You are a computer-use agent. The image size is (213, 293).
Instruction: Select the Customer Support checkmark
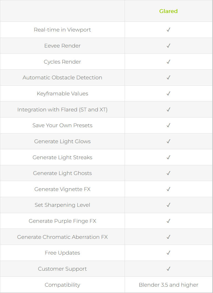click(169, 269)
